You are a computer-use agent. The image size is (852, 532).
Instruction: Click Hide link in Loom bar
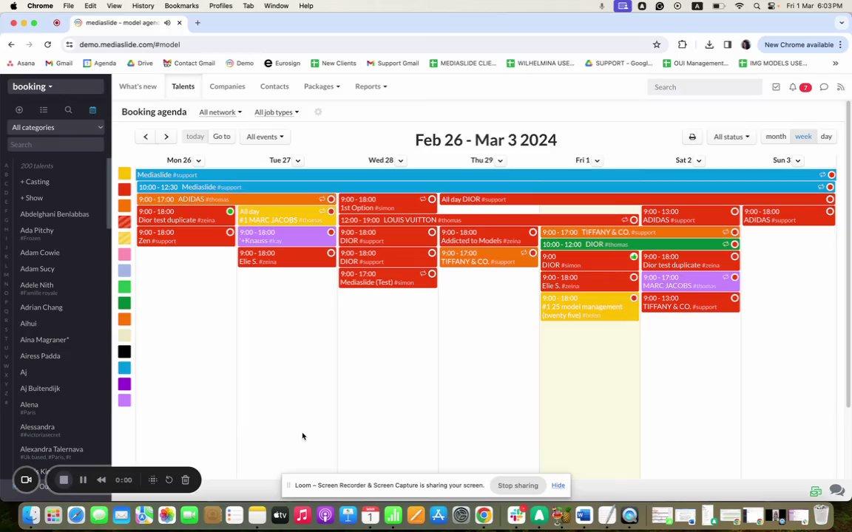point(558,485)
